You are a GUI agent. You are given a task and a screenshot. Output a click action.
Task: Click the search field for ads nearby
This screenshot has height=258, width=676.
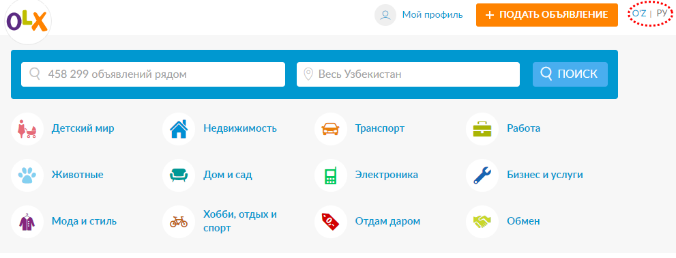(153, 74)
